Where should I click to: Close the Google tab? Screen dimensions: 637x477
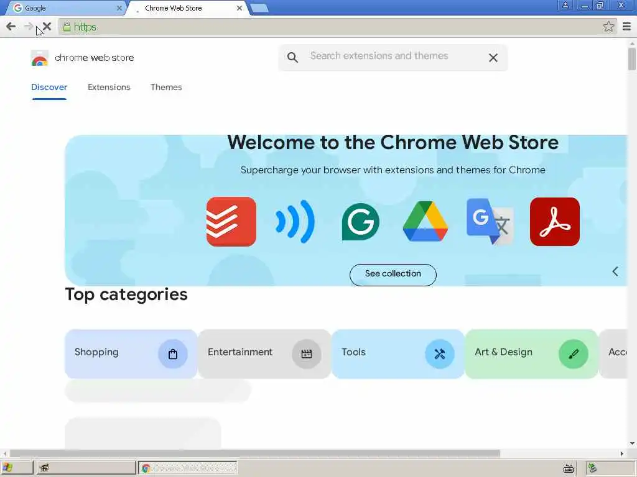(119, 8)
